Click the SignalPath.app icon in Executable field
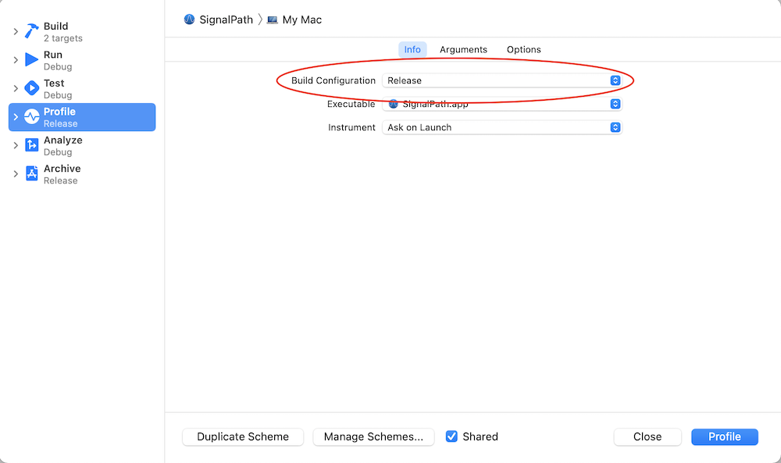Viewport: 781px width, 463px height. point(392,103)
